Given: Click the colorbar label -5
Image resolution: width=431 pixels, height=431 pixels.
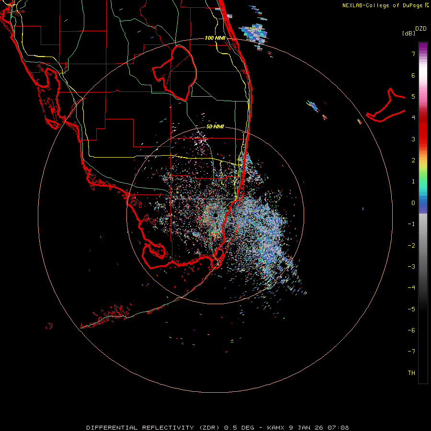Looking at the screenshot, I should pyautogui.click(x=411, y=309).
